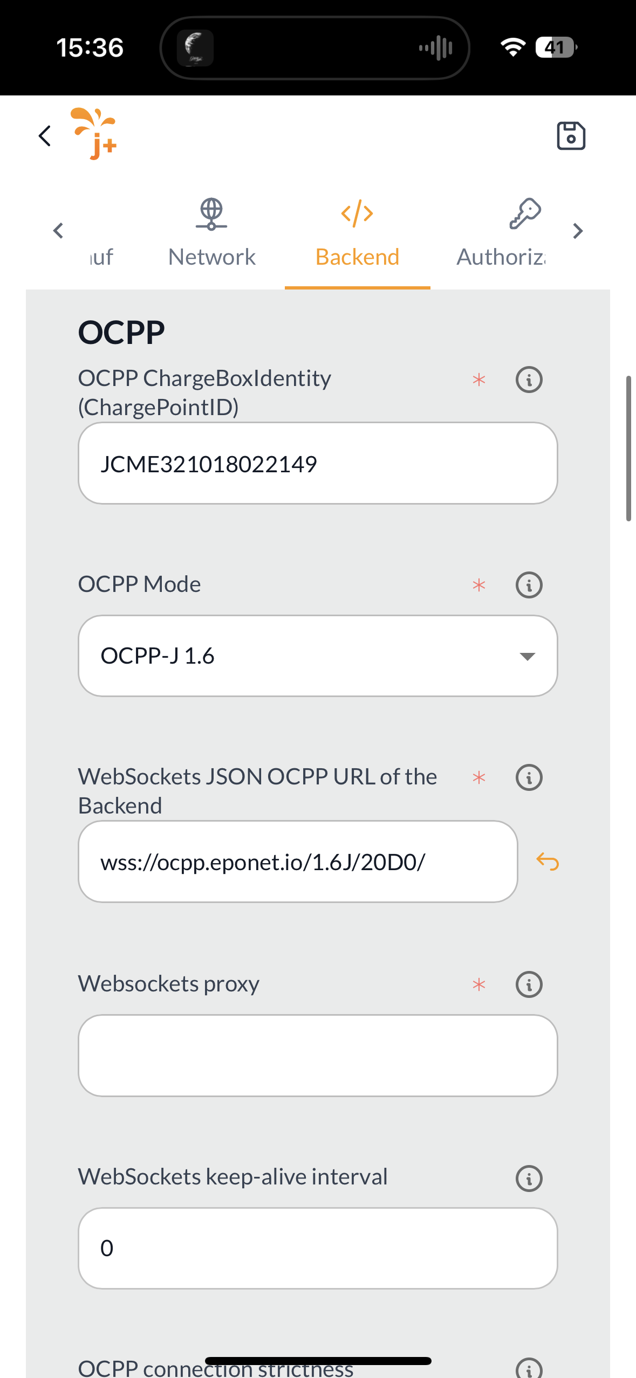Open the OCPP Mode dropdown
Viewport: 636px width, 1378px height.
pyautogui.click(x=318, y=656)
